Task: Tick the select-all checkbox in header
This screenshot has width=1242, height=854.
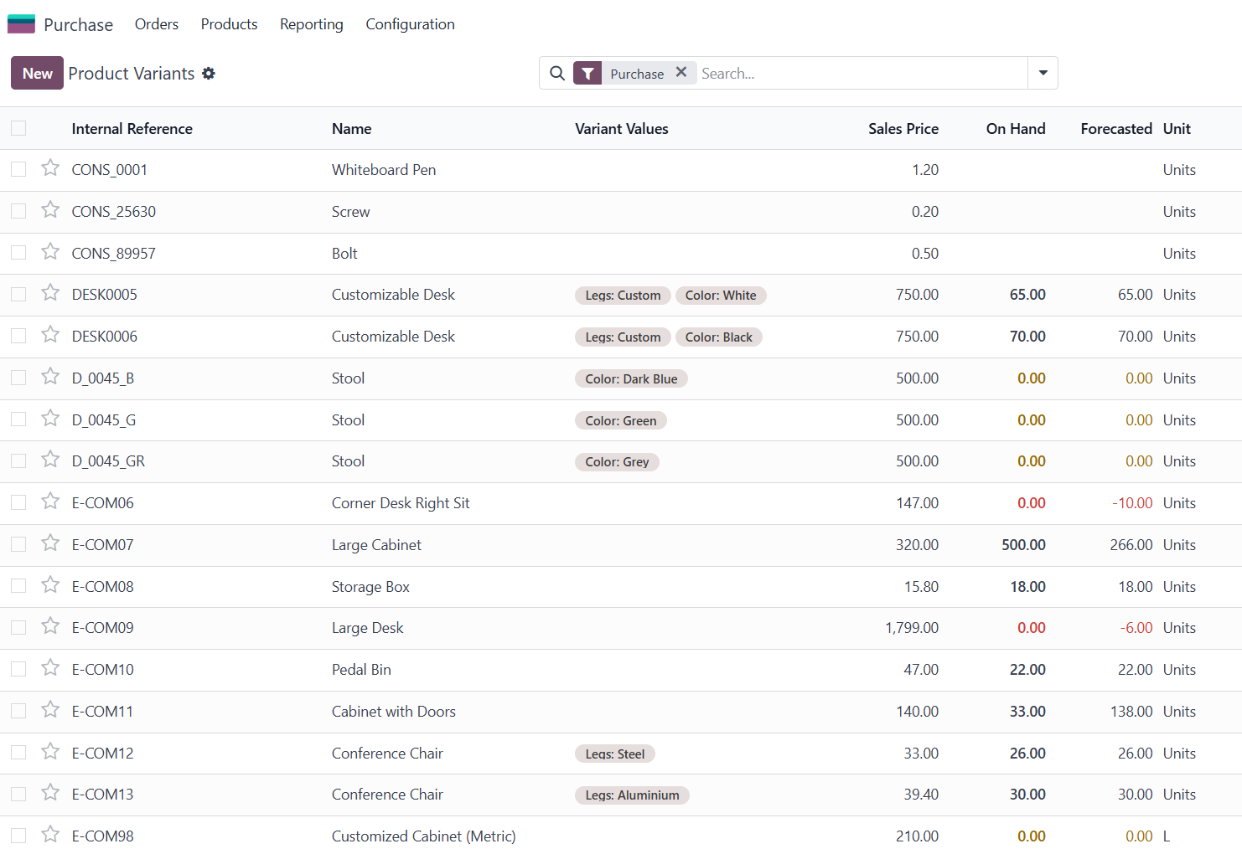Action: tap(18, 128)
